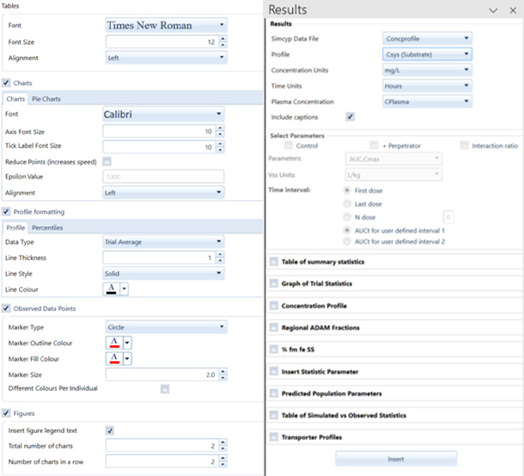Toggle the Figures section checkbox
The image size is (524, 476).
coord(6,413)
